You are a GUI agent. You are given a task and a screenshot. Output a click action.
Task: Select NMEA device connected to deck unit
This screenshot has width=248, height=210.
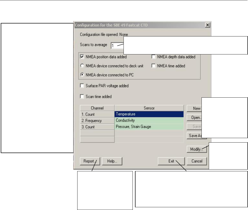click(82, 66)
